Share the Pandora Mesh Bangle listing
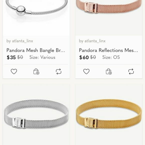The width and height of the screenshot is (145, 145). (59, 71)
